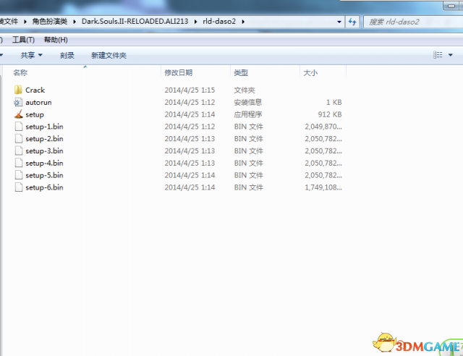Click the 1 KB size of autorun
Image resolution: width=463 pixels, height=356 pixels.
334,102
